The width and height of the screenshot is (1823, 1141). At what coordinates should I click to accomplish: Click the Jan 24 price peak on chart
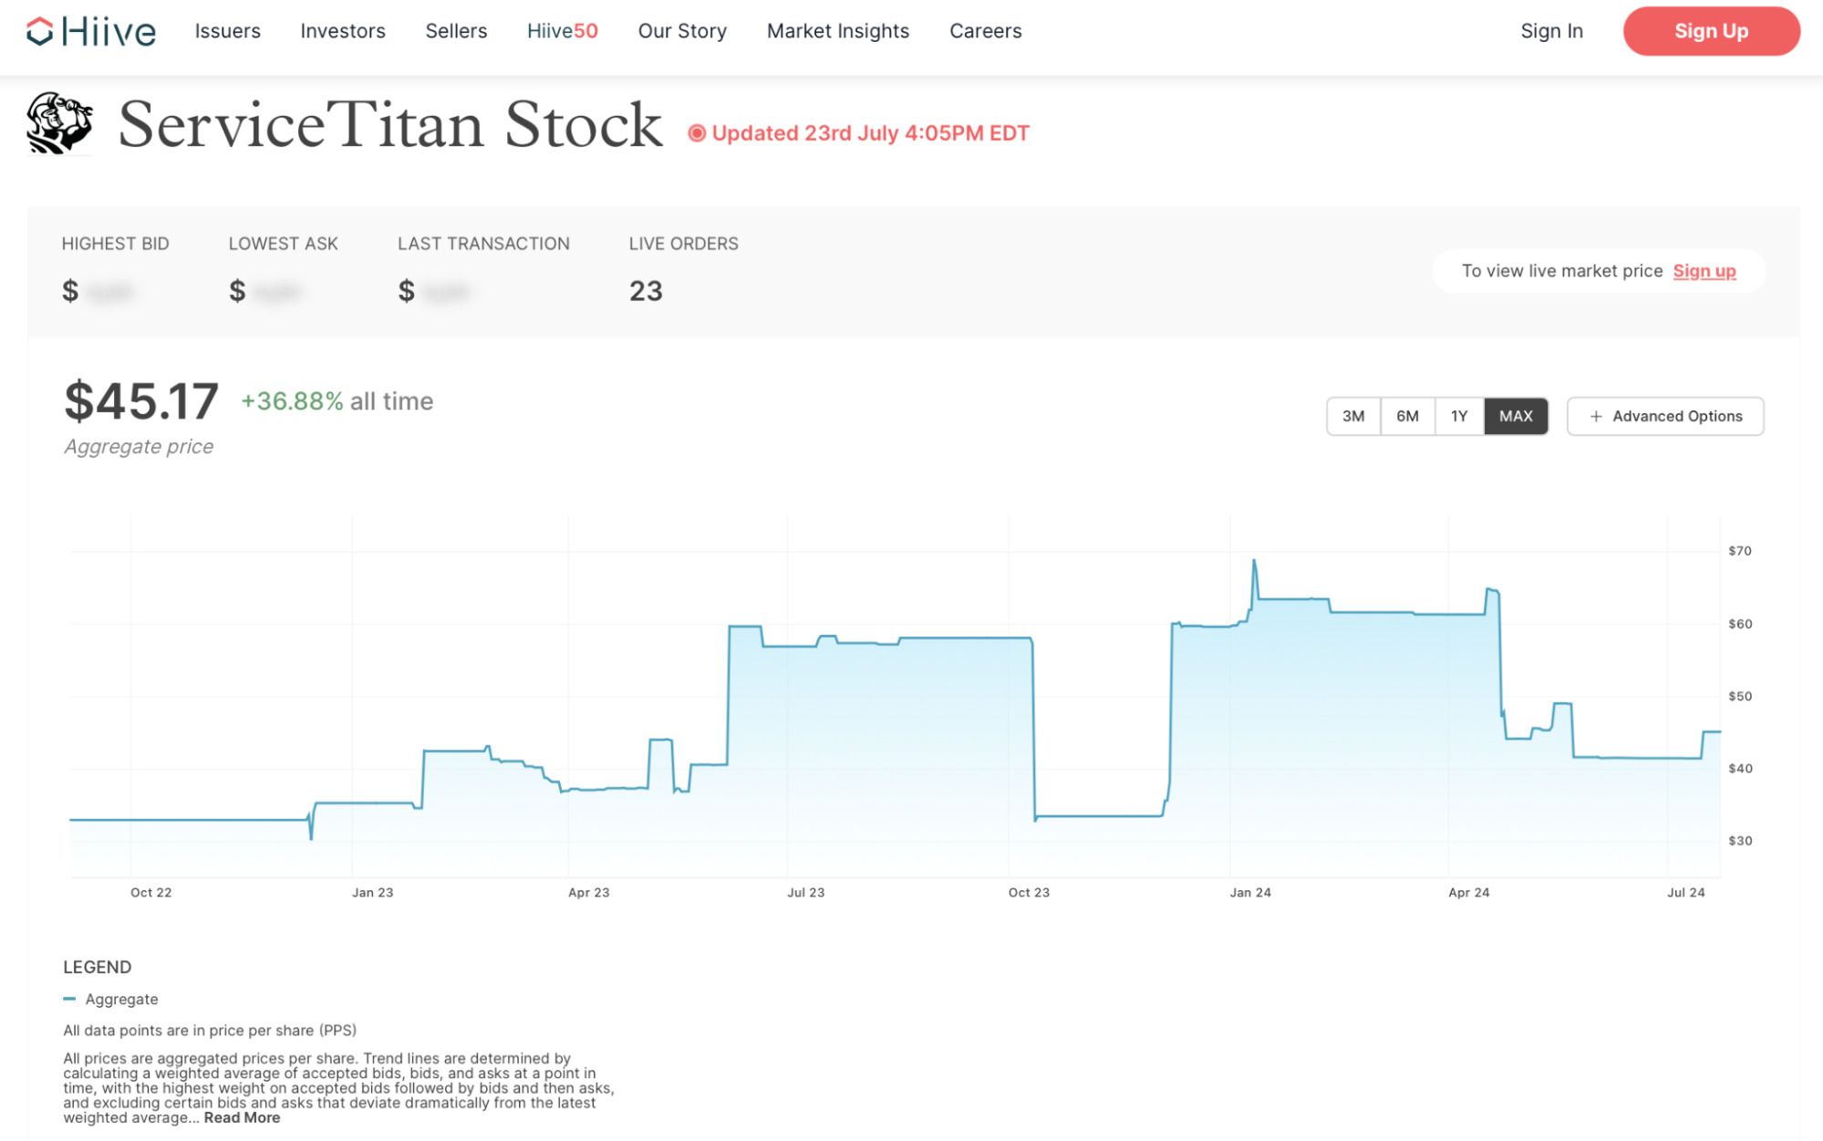(x=1254, y=561)
